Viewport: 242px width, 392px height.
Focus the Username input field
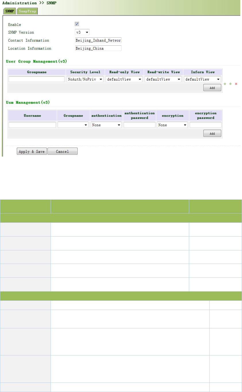(32, 125)
